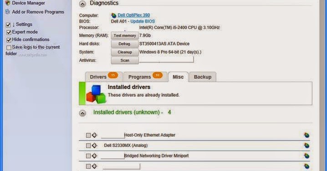Image resolution: width=327 pixels, height=171 pixels.
Task: Click the Installed drivers (unknown) - 4 heading
Action: pos(132,112)
